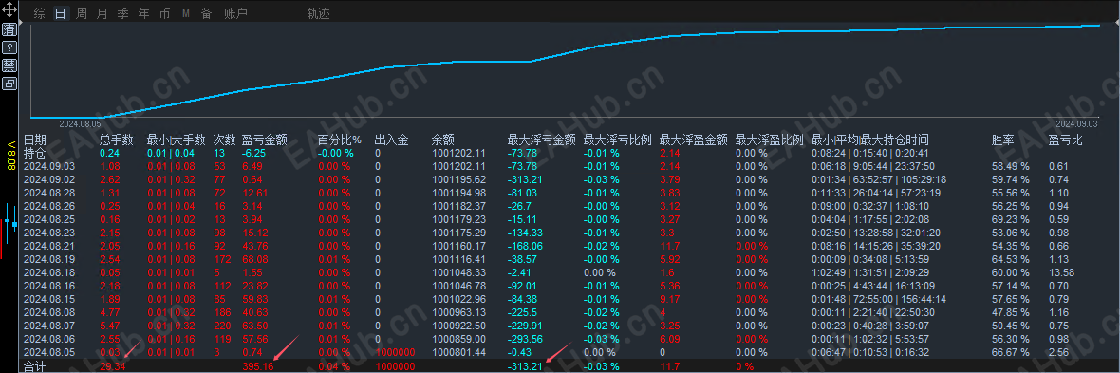Open the 轨迹 track tab
Screen dimensions: 1120x373
pos(318,13)
